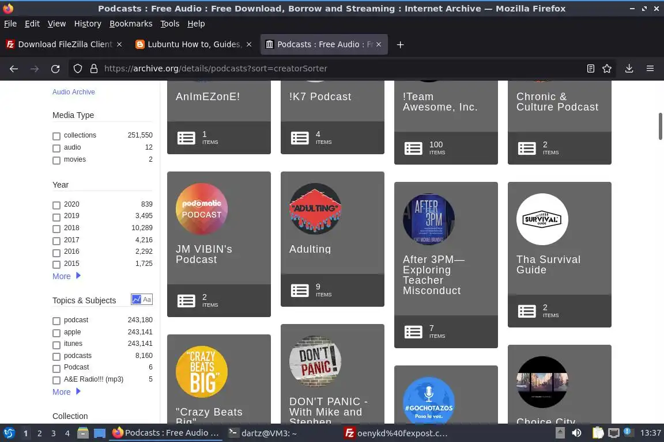Open the dartz@VM3 terminal in taskbar
Screen dimensions: 664x442
click(263, 433)
